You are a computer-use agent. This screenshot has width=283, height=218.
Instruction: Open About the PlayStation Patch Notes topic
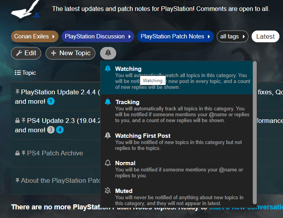click(60, 180)
